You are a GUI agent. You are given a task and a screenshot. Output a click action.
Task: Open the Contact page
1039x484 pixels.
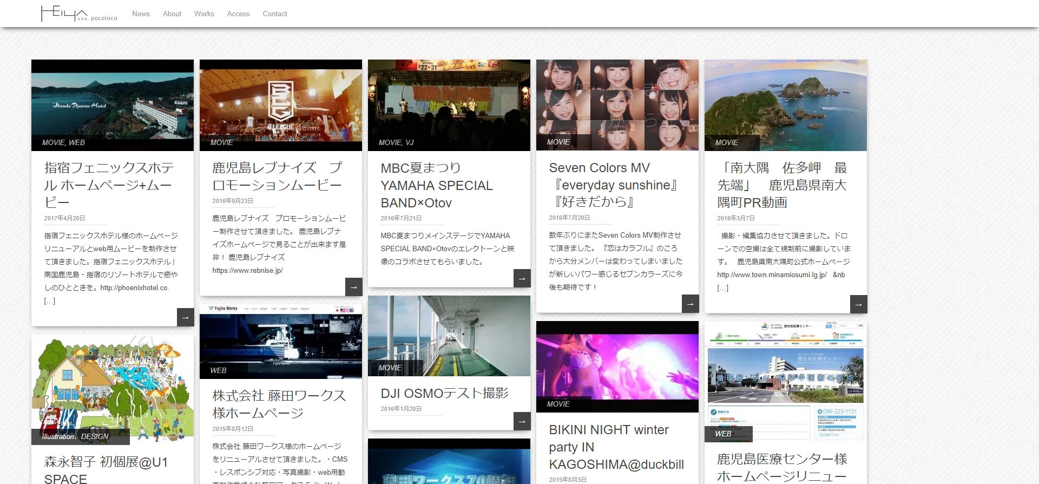pos(275,14)
